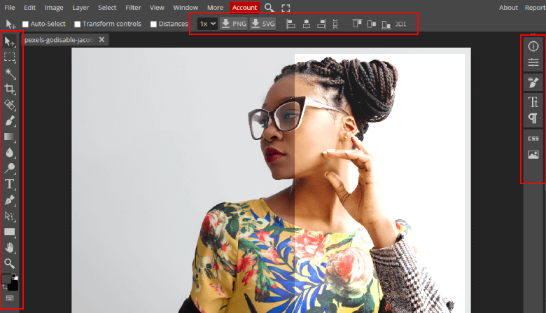Select the Magic Wand tool
The image size is (546, 313).
coord(10,73)
